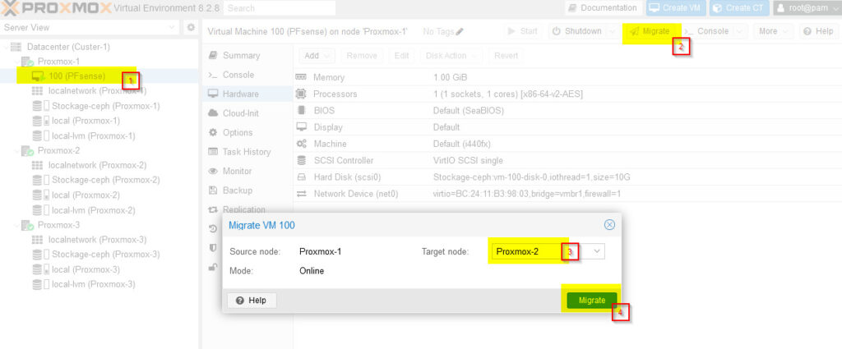The height and width of the screenshot is (349, 842).
Task: Expand the Shutdown dropdown arrow
Action: 613,31
